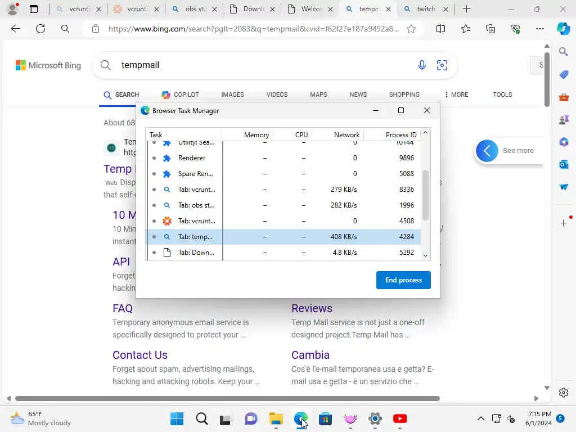Screen dimensions: 576x432
Task: Reload the page with Refresh icon
Action: [40, 29]
